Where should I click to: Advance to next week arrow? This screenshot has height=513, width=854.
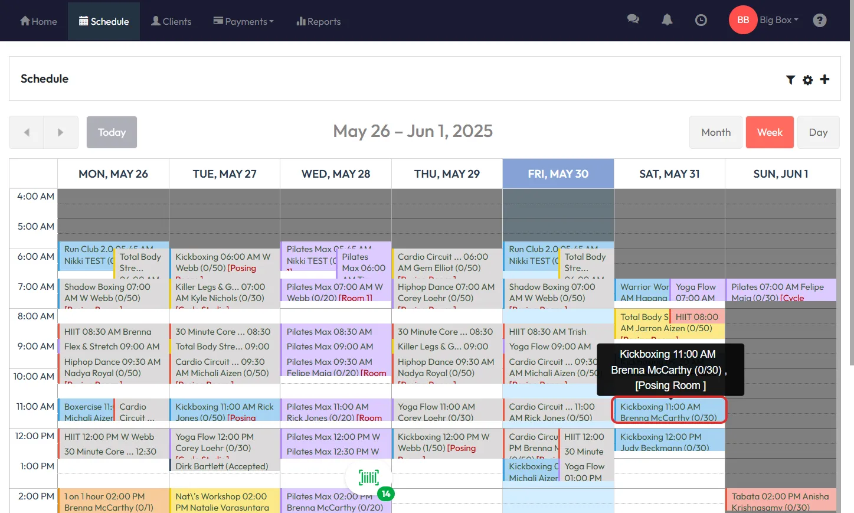pos(60,132)
